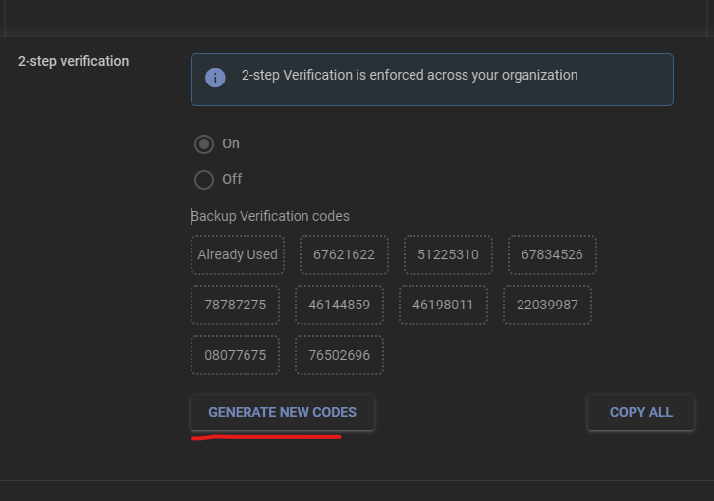Click backup code 46144859

coord(339,305)
